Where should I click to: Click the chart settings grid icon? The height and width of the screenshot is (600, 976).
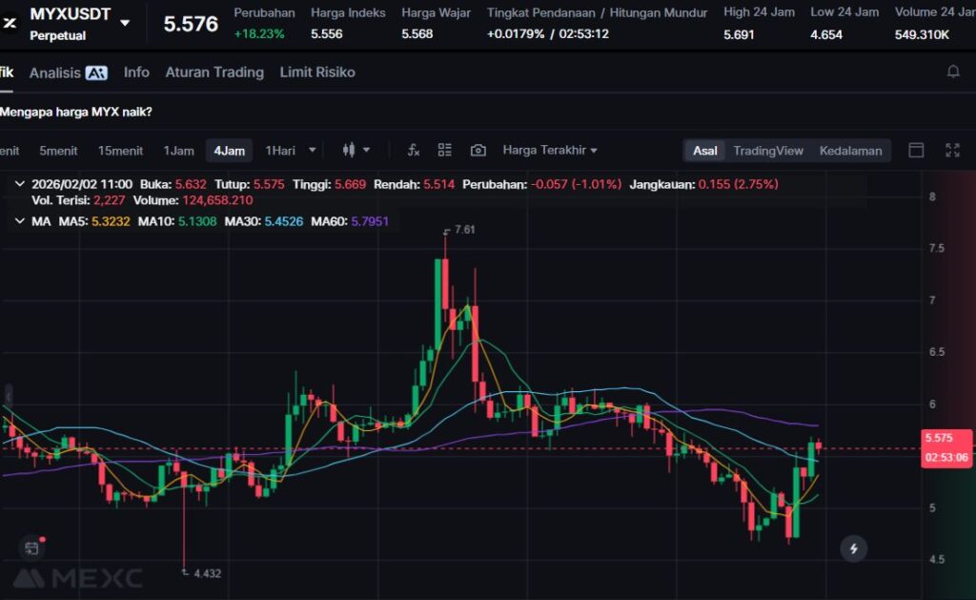click(x=445, y=151)
